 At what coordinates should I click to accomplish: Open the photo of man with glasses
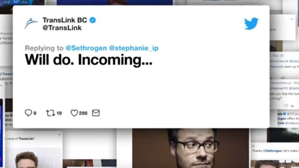(x=191, y=148)
